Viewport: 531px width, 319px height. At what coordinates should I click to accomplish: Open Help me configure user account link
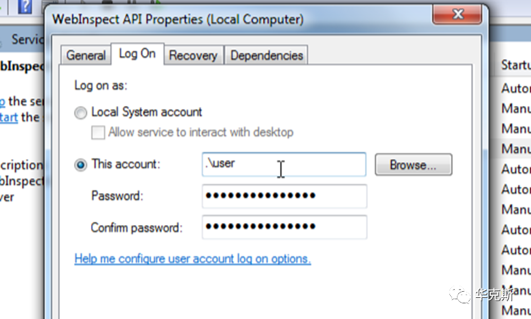[192, 258]
